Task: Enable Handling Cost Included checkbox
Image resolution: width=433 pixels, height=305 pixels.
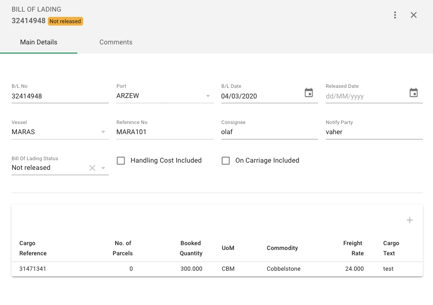Action: tap(121, 161)
